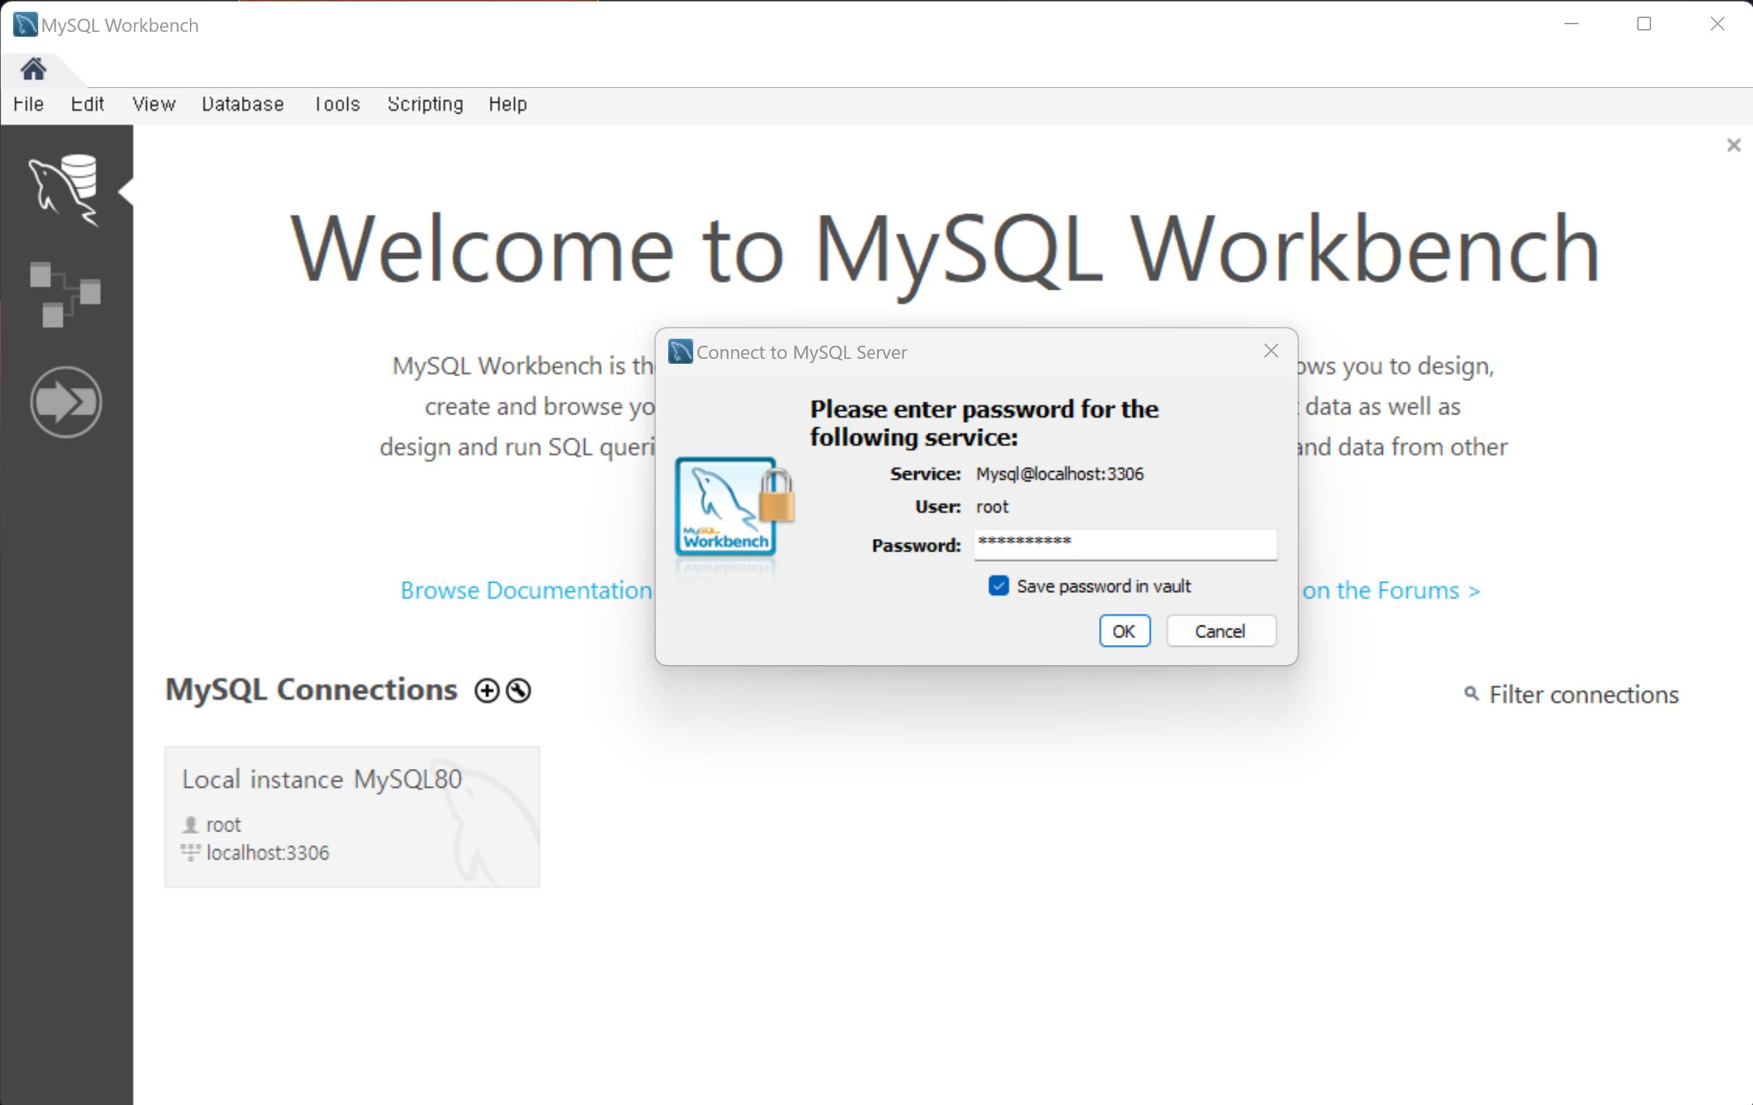Cancel the Connect to MySQL Server dialog
The height and width of the screenshot is (1105, 1753).
1220,630
